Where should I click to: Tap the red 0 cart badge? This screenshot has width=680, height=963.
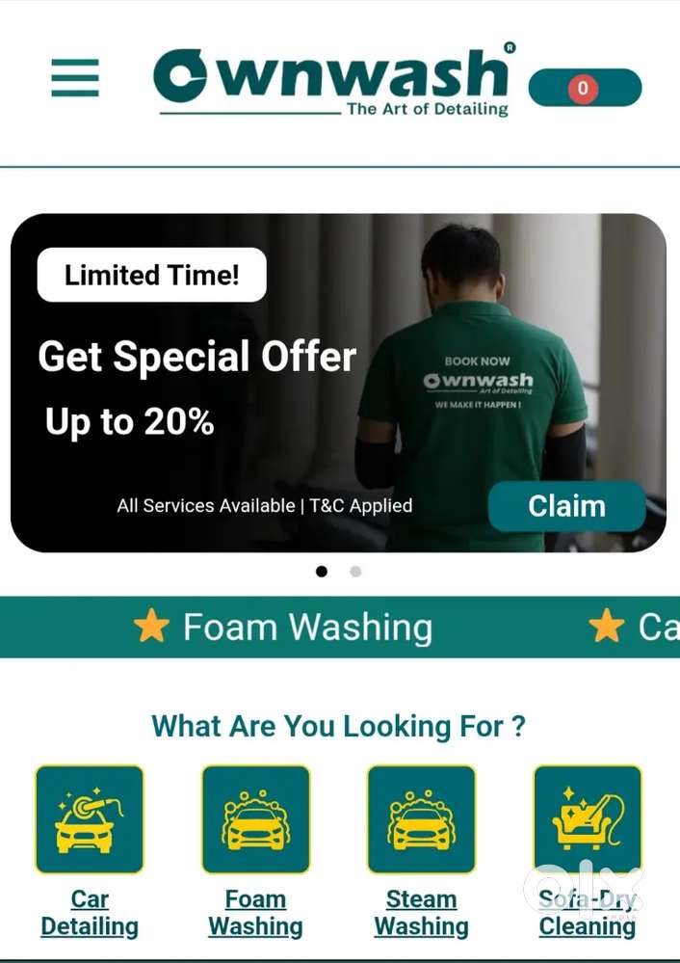click(x=583, y=89)
